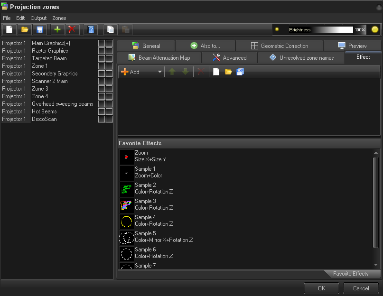The height and width of the screenshot is (296, 383).
Task: Move effect up with green up arrow
Action: (x=172, y=72)
